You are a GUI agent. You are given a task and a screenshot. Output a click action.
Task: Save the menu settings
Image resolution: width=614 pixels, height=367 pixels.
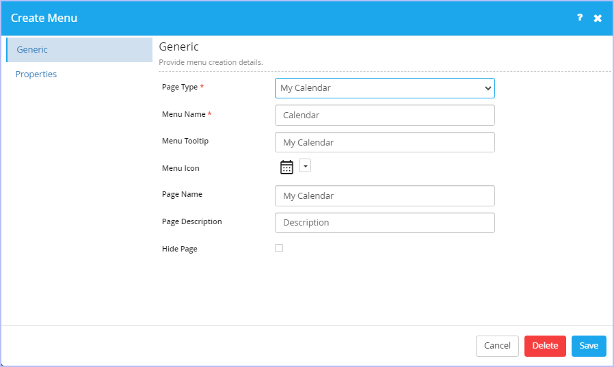coord(589,346)
